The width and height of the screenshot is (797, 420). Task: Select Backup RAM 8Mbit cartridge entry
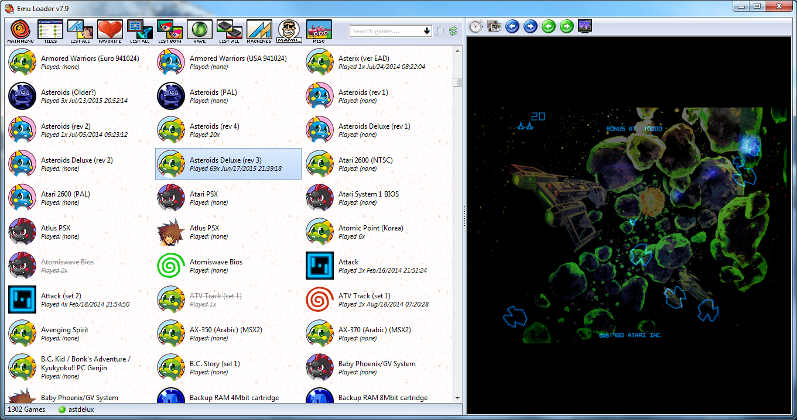(x=377, y=395)
